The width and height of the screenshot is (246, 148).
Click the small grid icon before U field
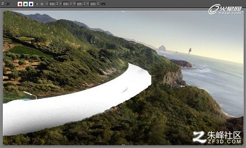click(42, 4)
